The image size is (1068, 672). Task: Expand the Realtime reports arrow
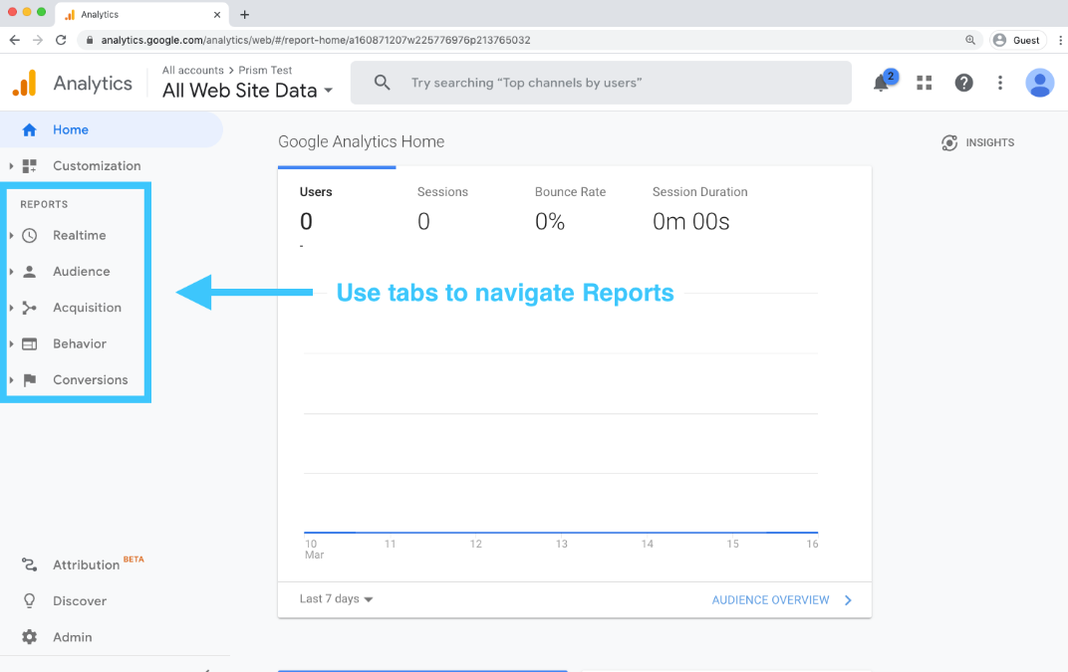point(11,236)
